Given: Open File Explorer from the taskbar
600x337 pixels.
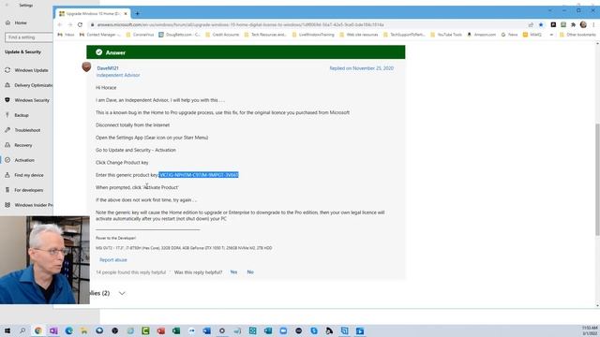Looking at the screenshot, I should pyautogui.click(x=84, y=330).
